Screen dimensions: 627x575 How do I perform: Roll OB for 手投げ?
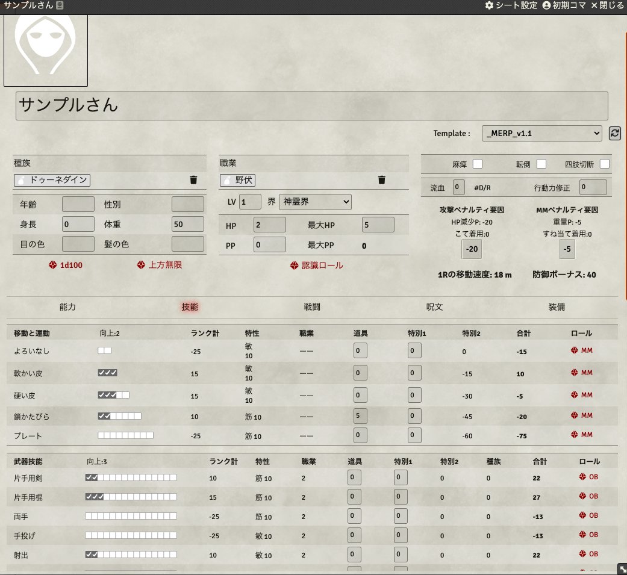[588, 535]
